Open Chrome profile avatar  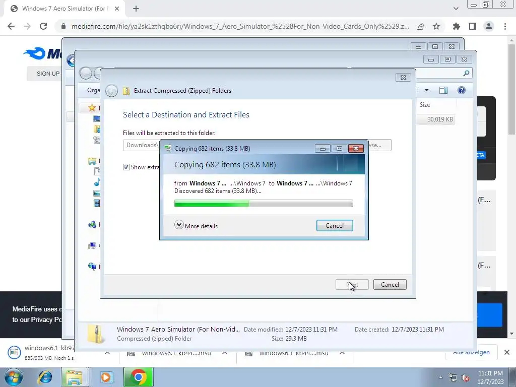point(489,26)
